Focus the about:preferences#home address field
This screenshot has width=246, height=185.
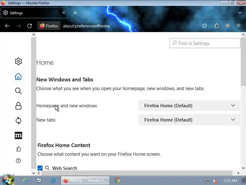click(86, 26)
